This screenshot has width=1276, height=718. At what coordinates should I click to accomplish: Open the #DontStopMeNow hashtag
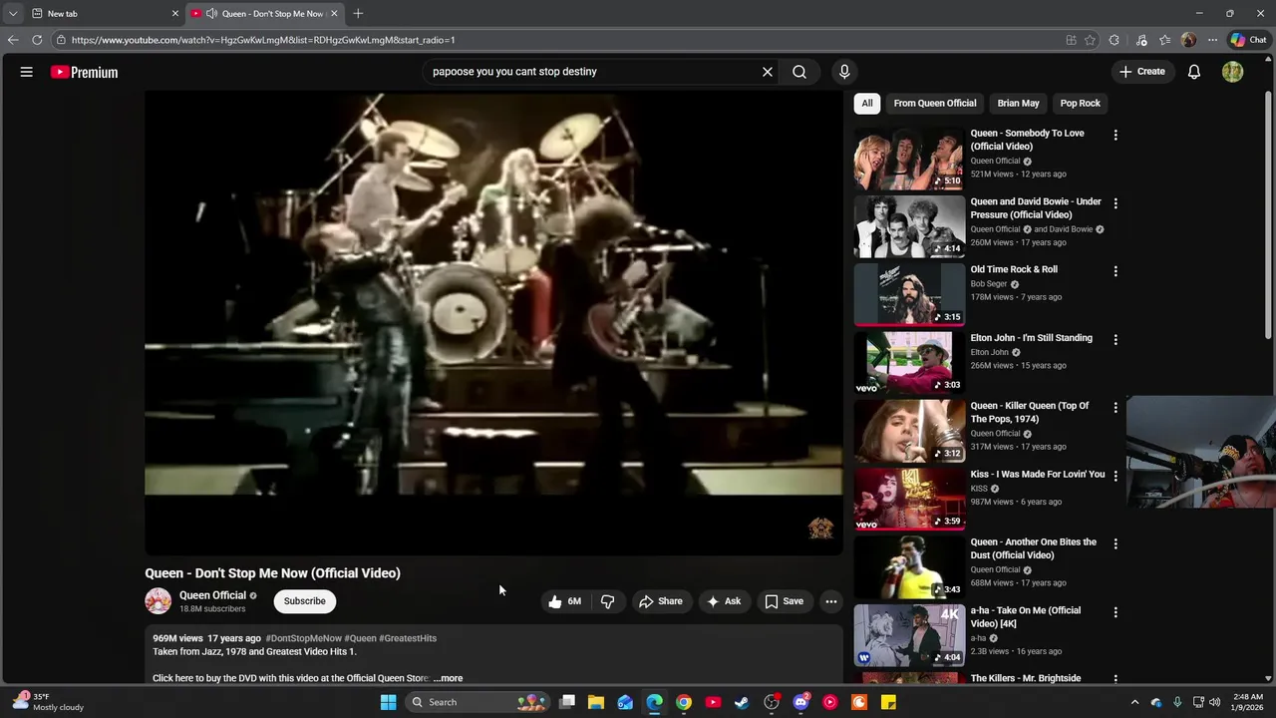pos(304,638)
